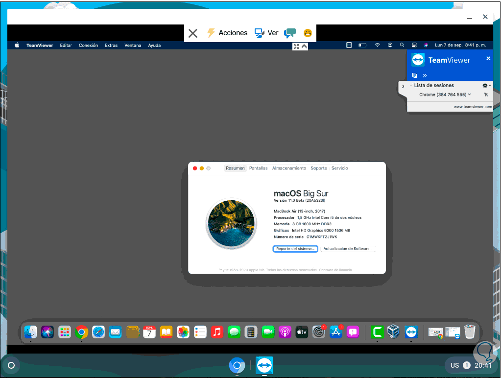Click Actualización de Software button

pos(348,249)
